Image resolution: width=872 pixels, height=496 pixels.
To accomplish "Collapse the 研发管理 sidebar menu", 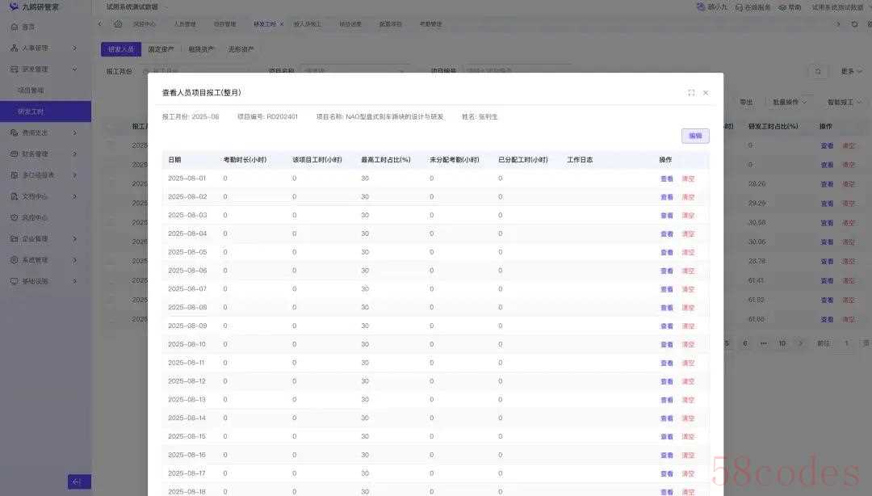I will coord(44,69).
